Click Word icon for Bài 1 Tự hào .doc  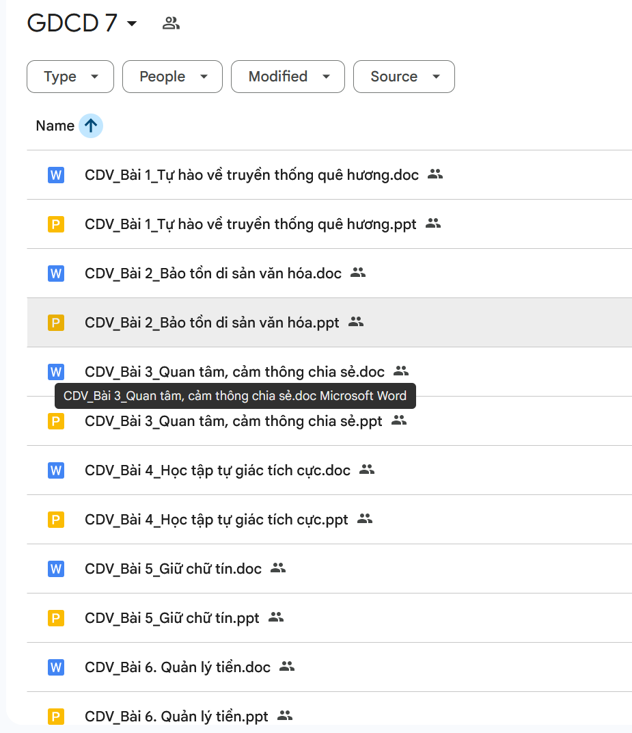pos(56,175)
